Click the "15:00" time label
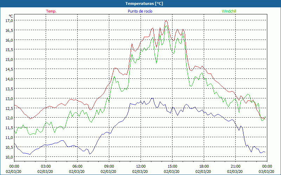 [172, 167]
